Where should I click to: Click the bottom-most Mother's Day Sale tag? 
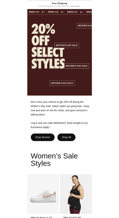62,83
